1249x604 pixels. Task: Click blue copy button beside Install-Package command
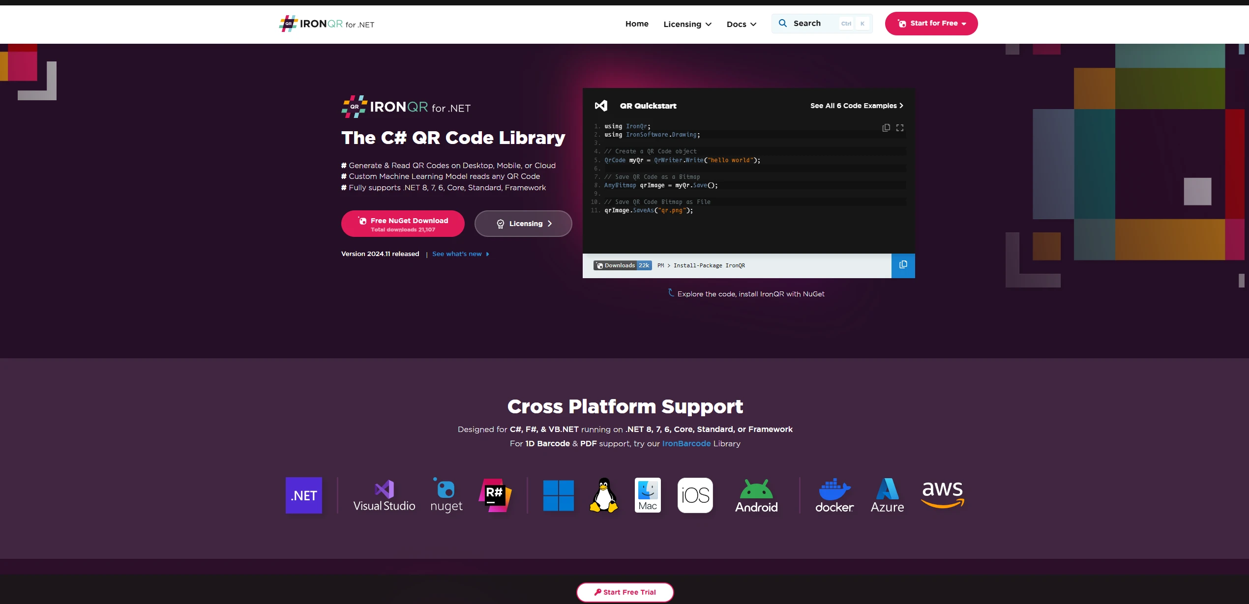[903, 265]
